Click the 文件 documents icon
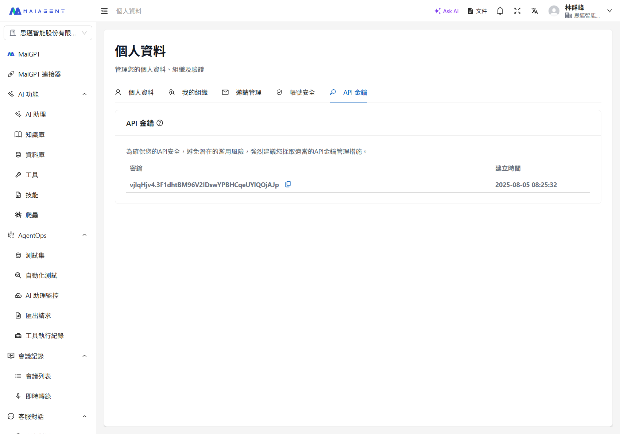620x434 pixels. pyautogui.click(x=470, y=11)
